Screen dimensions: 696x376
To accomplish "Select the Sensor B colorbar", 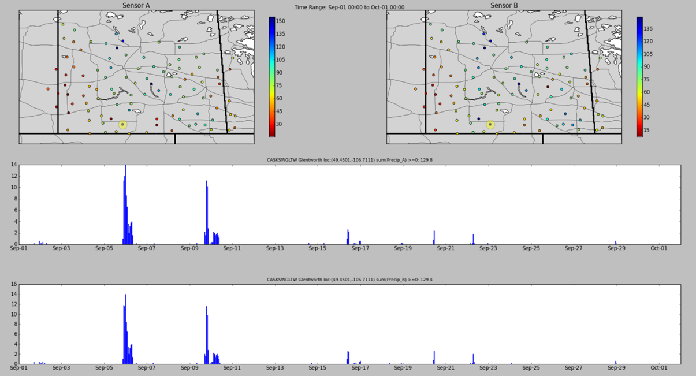I will pos(639,76).
